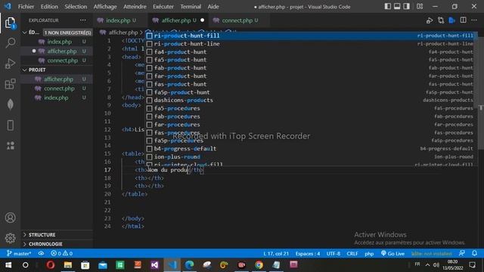
Task: Select fa4-product-hunt suggestion
Action: (x=310, y=52)
